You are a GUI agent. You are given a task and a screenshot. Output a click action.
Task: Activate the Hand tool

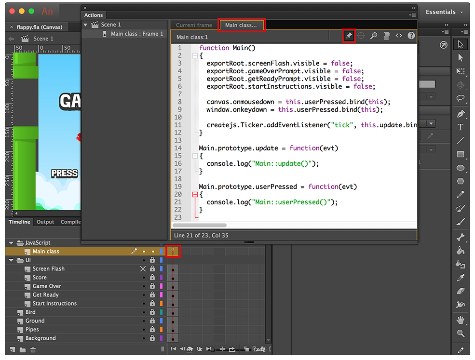tap(461, 320)
